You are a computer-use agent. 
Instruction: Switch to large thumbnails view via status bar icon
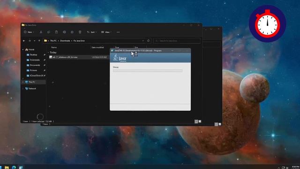click(200, 122)
